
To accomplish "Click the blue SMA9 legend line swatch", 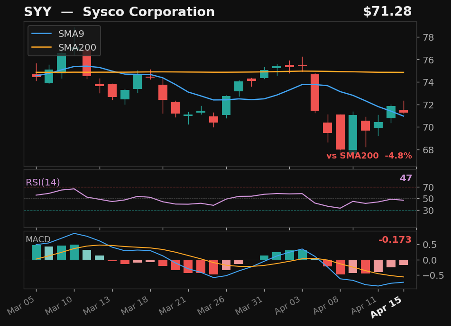I will point(41,34).
